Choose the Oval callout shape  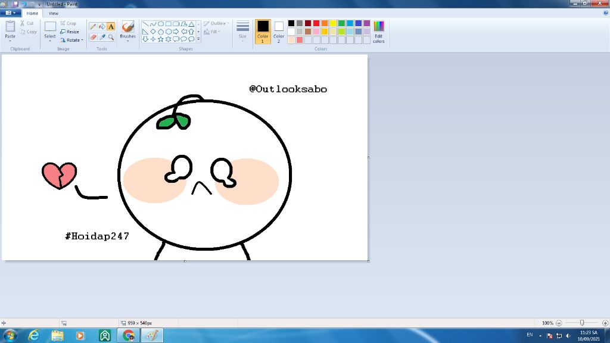[x=183, y=39]
